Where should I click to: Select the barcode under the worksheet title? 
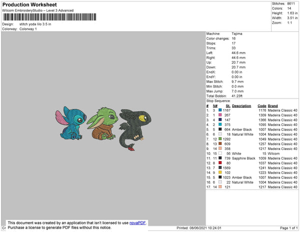coord(49,17)
